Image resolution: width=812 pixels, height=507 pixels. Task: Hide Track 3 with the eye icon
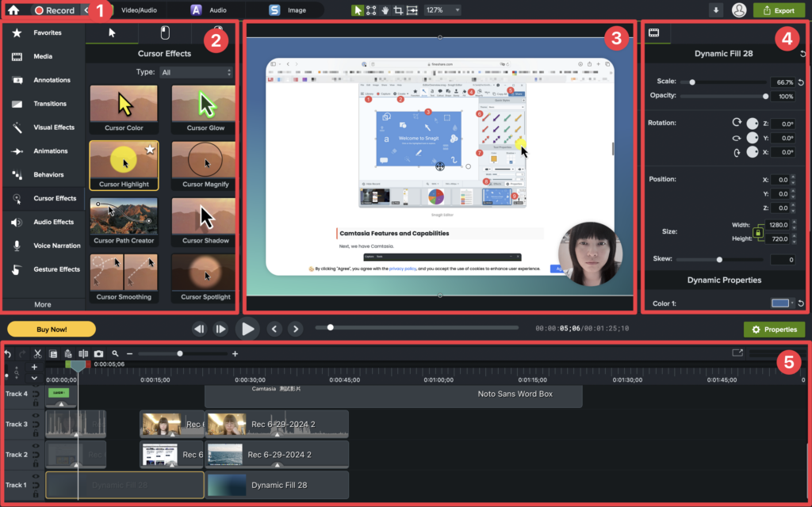pos(36,415)
